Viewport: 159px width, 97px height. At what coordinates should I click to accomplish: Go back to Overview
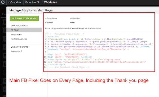(x=15, y=2)
